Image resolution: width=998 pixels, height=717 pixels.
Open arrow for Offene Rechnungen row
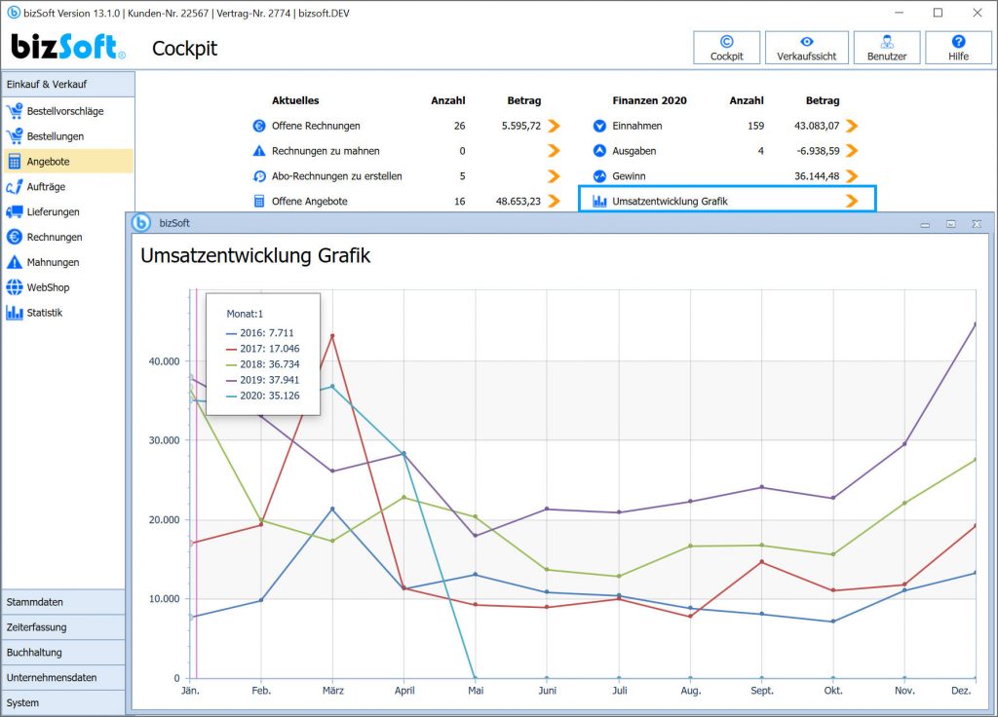tap(554, 126)
